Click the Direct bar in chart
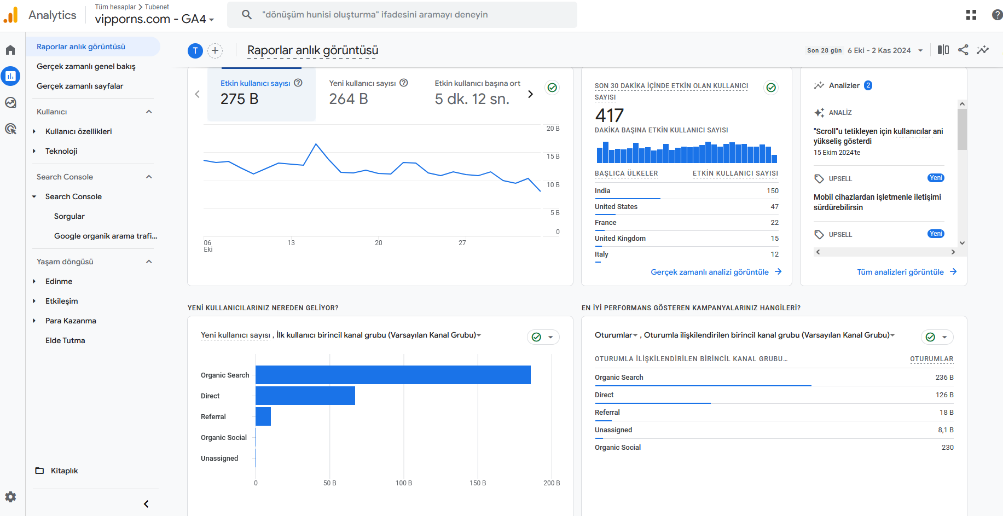This screenshot has height=516, width=1003. [x=305, y=396]
